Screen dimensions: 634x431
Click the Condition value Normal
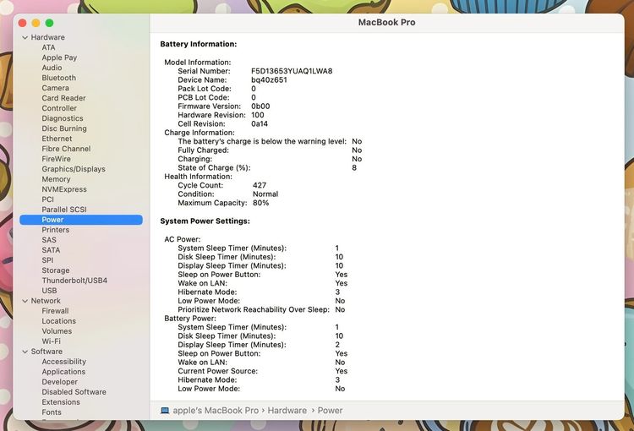[x=265, y=194]
